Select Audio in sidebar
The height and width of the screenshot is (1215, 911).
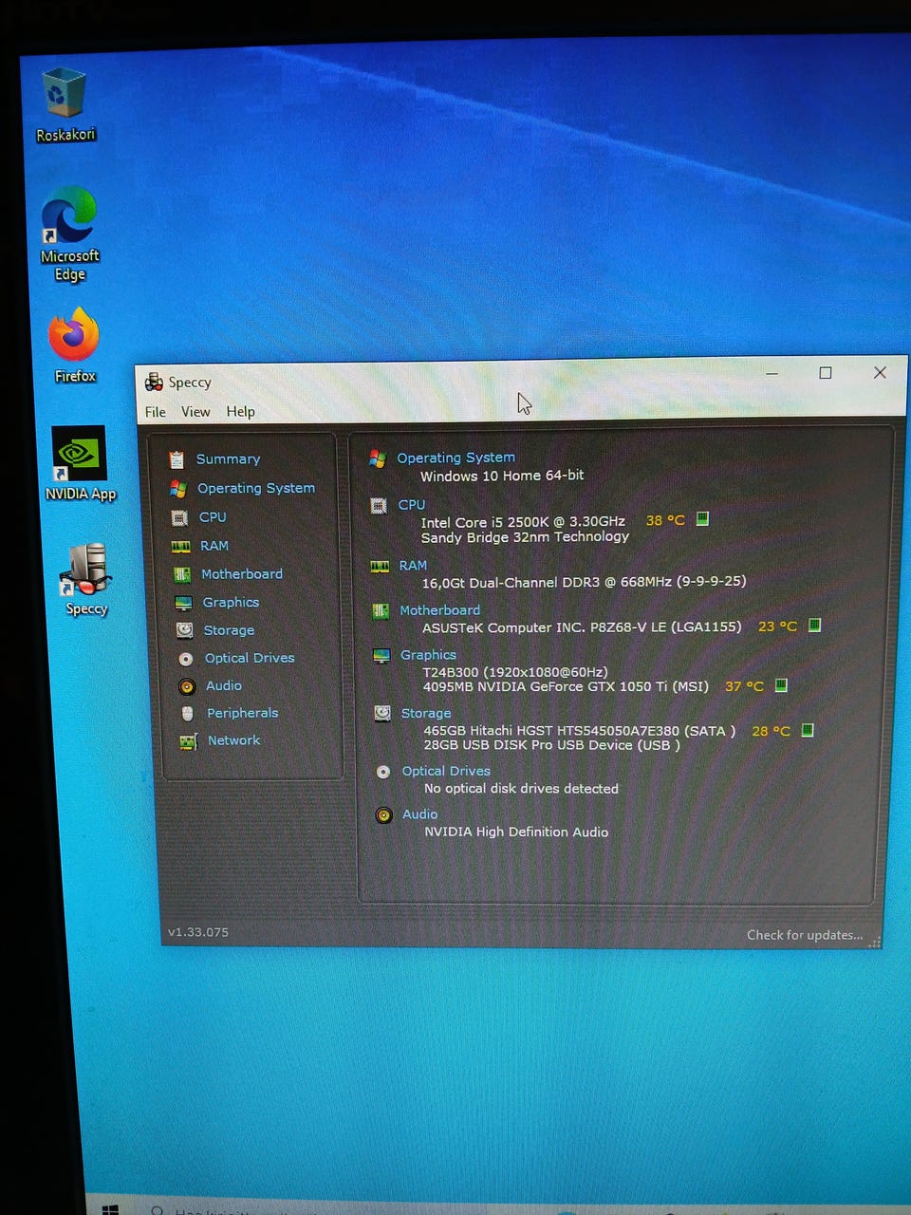224,685
